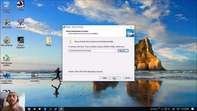
Task: Open the gray square taskbar app
Action: [x=50, y=109]
